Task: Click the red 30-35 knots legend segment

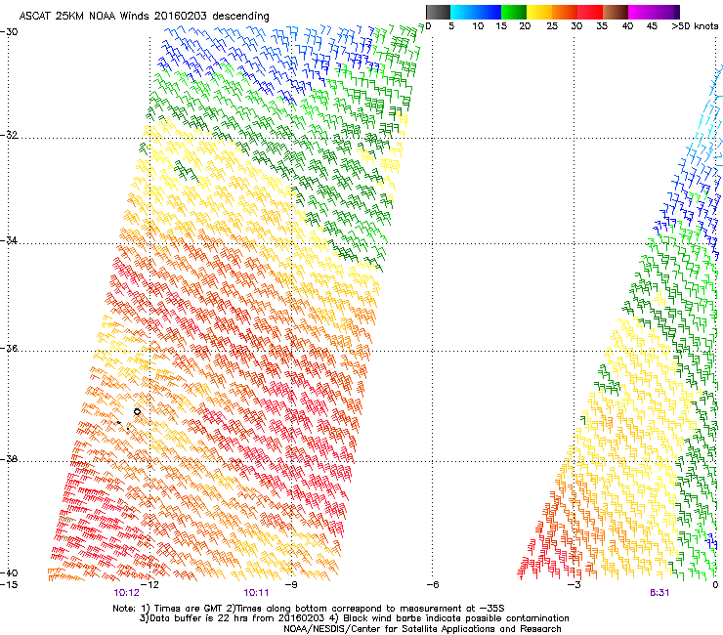Action: point(590,12)
